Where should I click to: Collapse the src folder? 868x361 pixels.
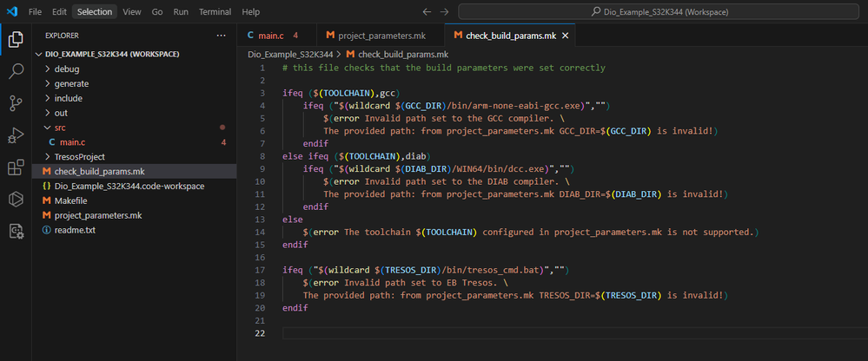click(59, 128)
